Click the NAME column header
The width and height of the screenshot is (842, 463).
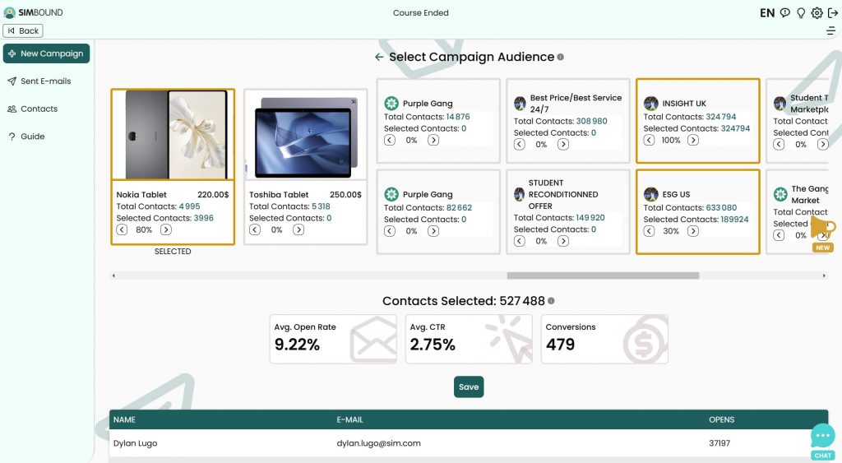click(125, 419)
